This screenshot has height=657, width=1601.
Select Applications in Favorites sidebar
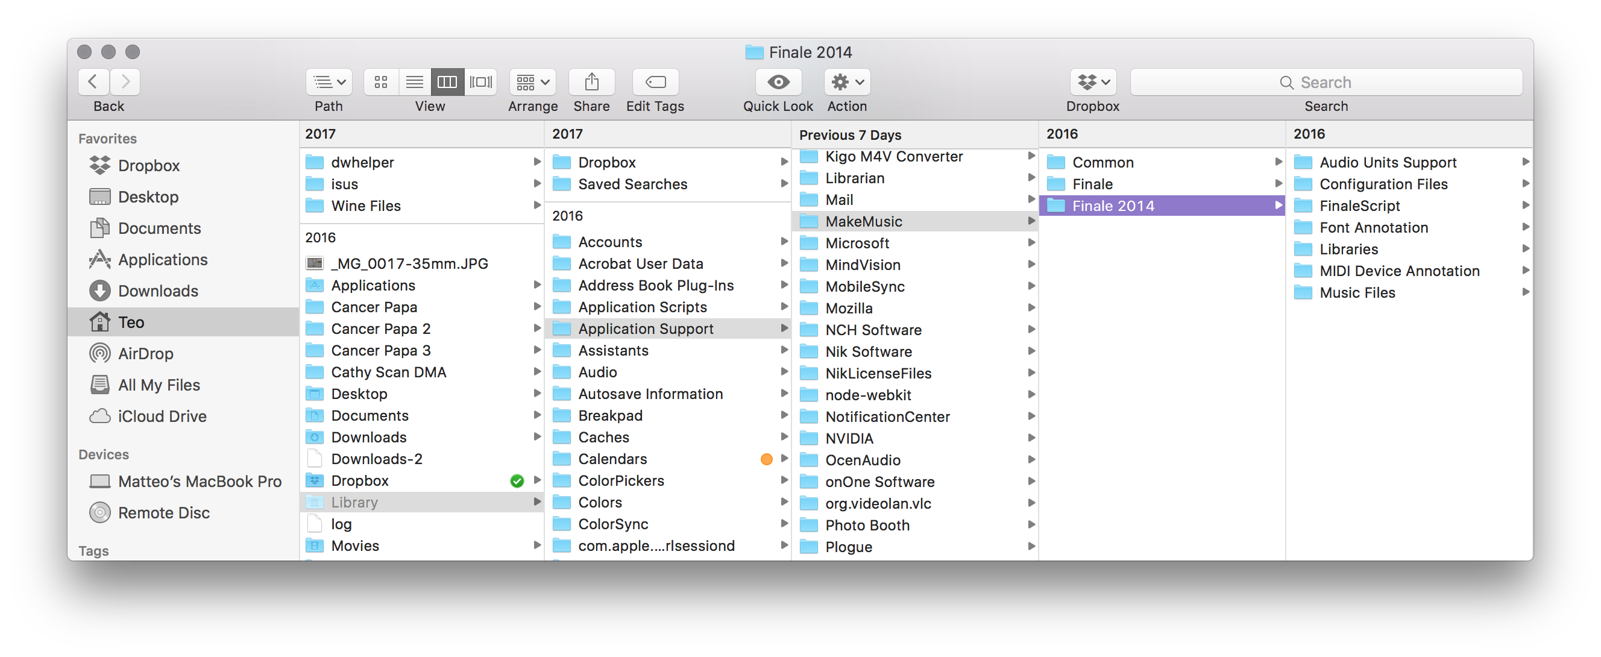162,260
